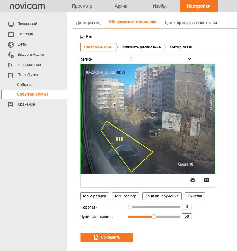
Task: Switch to Детекция лиц tab
Action: [x=89, y=23]
